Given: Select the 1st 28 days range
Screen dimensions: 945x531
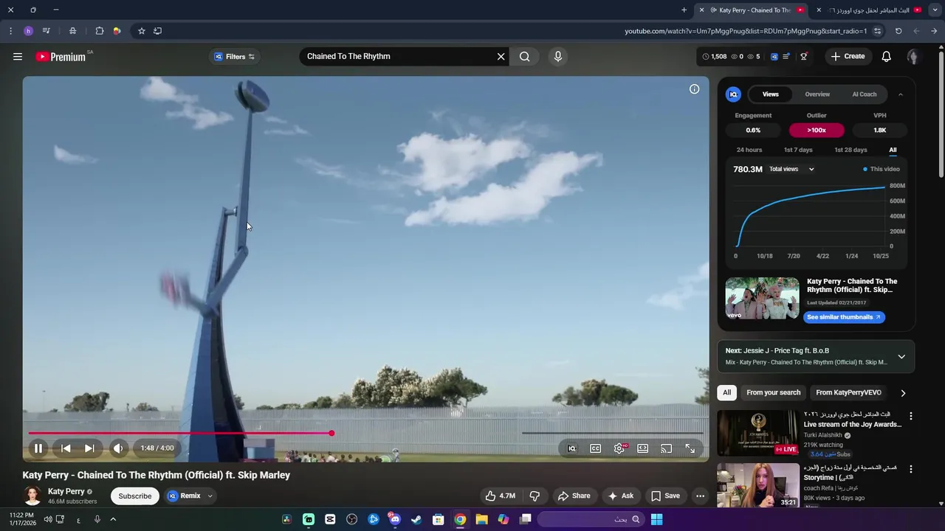Looking at the screenshot, I should click(850, 150).
